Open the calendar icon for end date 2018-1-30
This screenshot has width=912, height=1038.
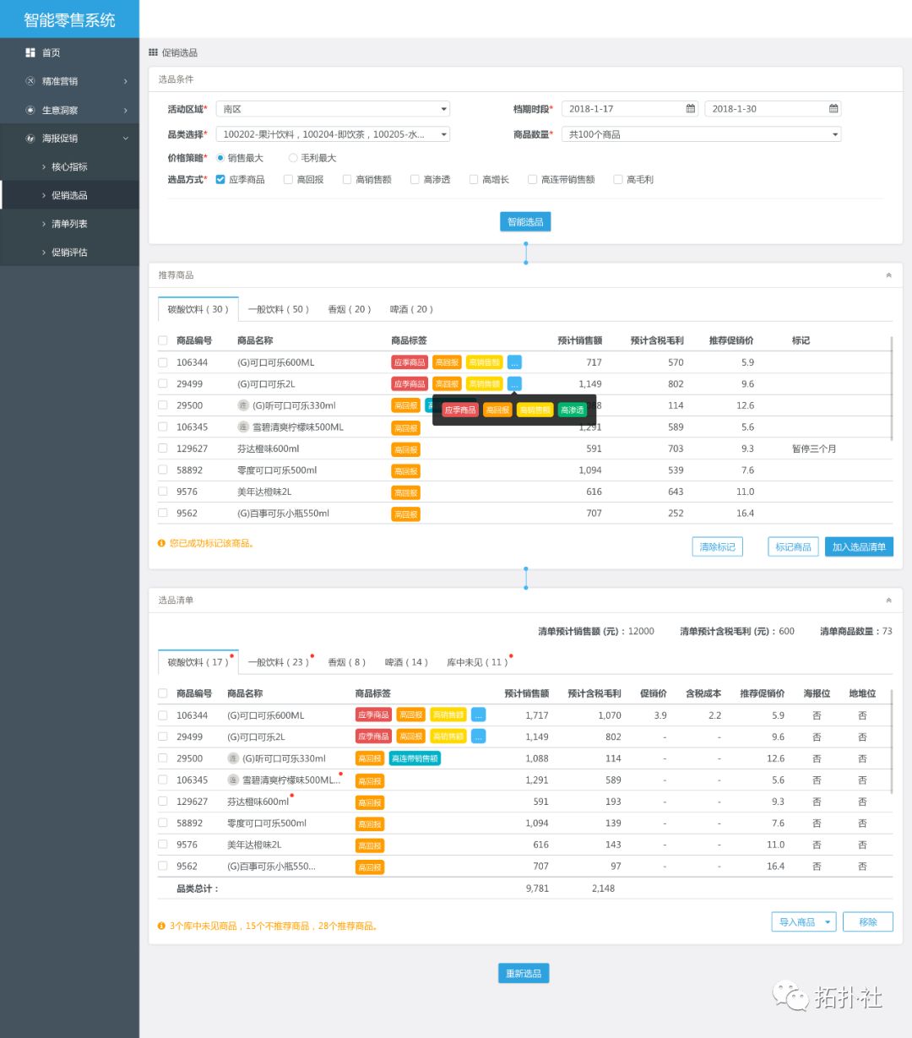833,109
